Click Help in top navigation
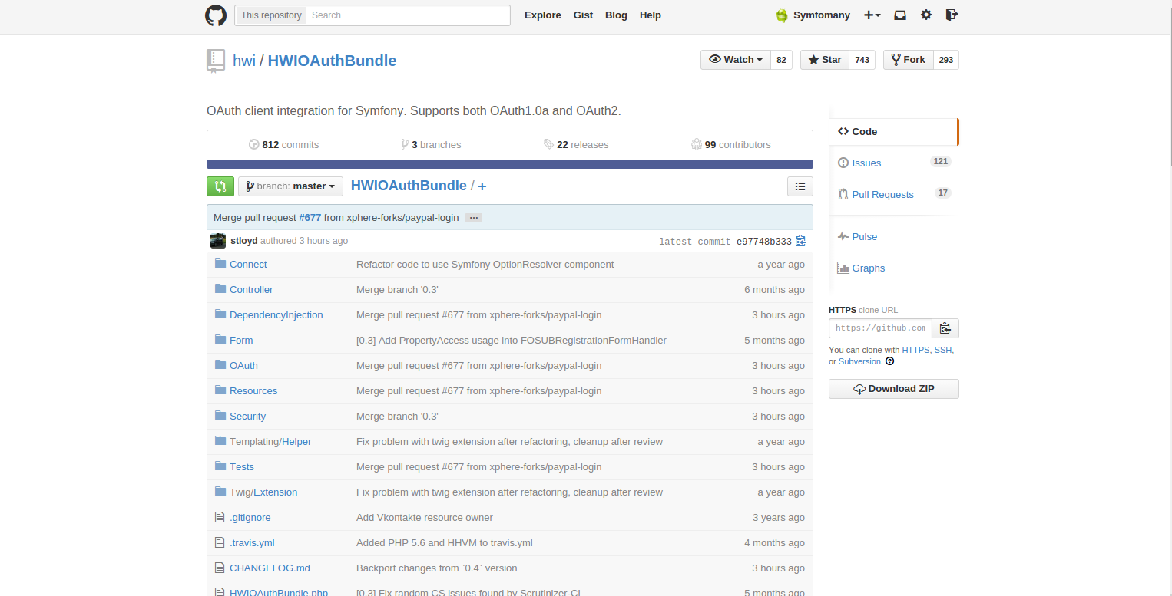The width and height of the screenshot is (1172, 596). coord(651,15)
